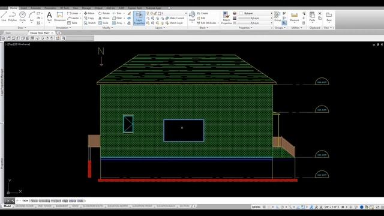The width and height of the screenshot is (384, 216).
Task: Expand the Properties panel
Action: (245, 28)
